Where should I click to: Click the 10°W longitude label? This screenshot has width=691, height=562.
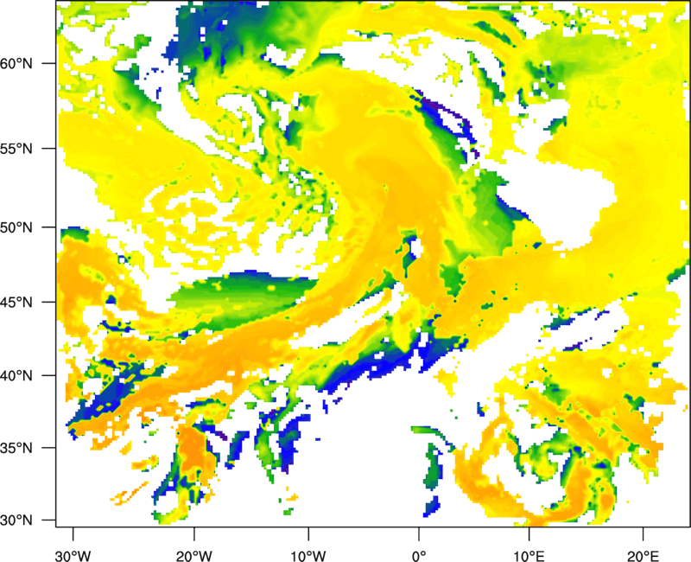click(308, 556)
